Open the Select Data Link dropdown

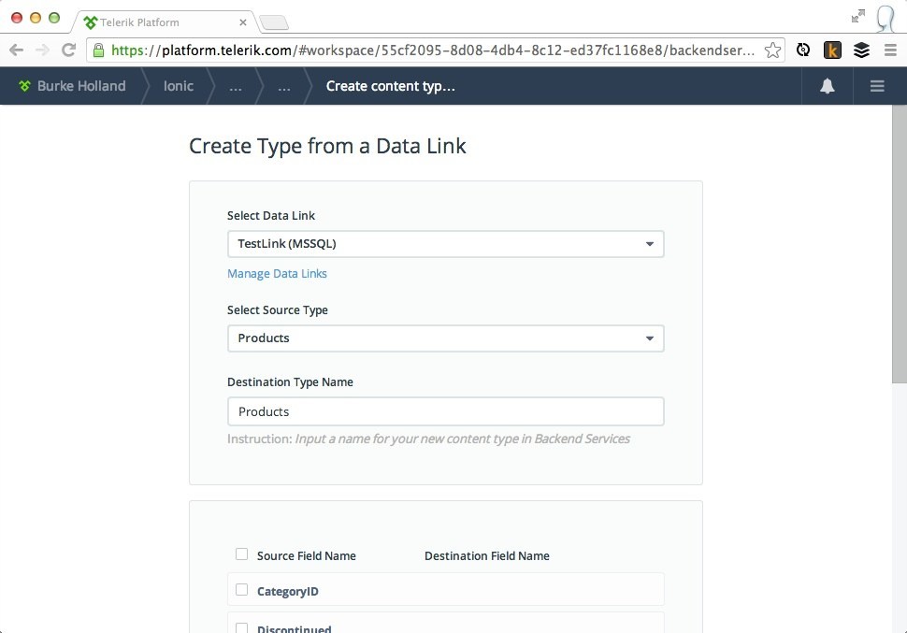[445, 244]
